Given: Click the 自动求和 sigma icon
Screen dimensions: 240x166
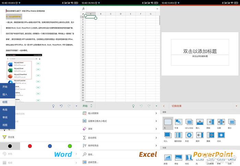Looking at the screenshot, I should coord(84,137).
